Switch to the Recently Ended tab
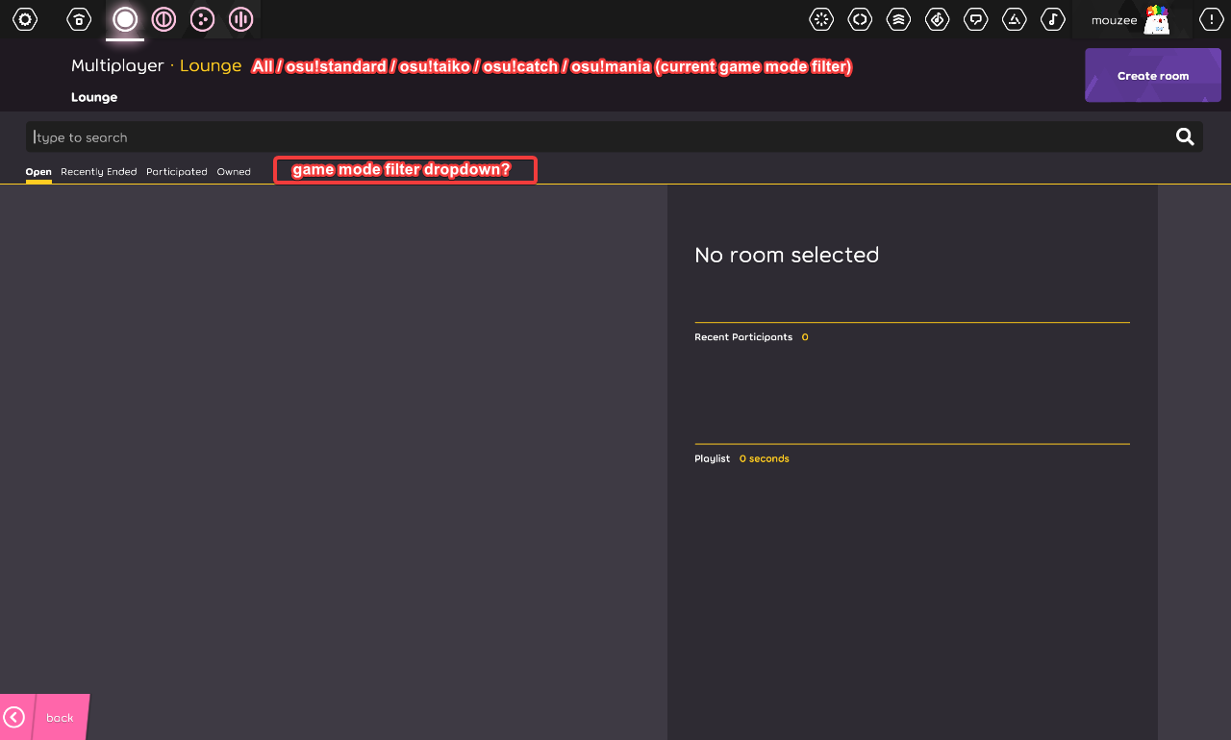 (x=98, y=172)
